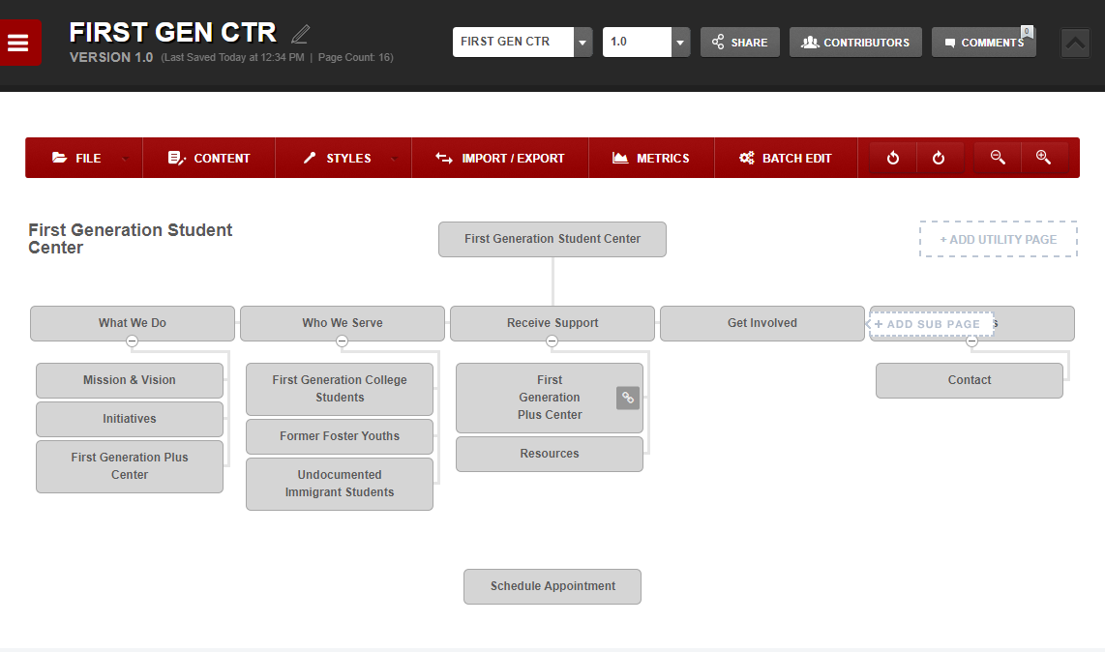Click the undo arrow in toolbar
Screen dimensions: 1105x652
[x=893, y=158]
